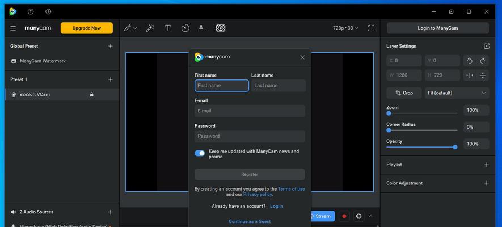This screenshot has width=502, height=227.
Task: Click the Crop button
Action: pos(404,93)
